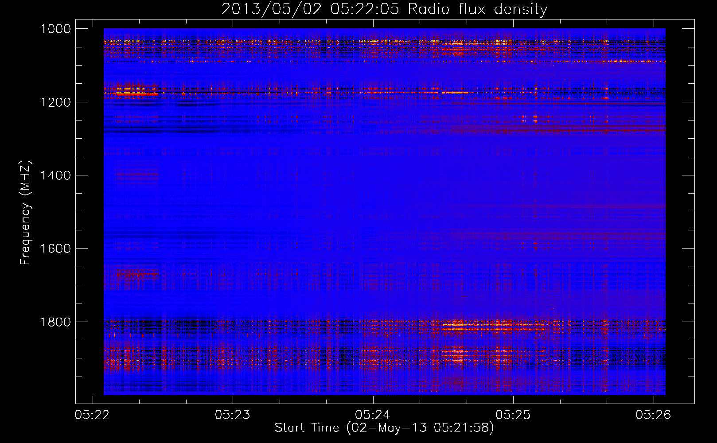Click the 05:23 time tick label
This screenshot has width=717, height=443.
coord(233,415)
